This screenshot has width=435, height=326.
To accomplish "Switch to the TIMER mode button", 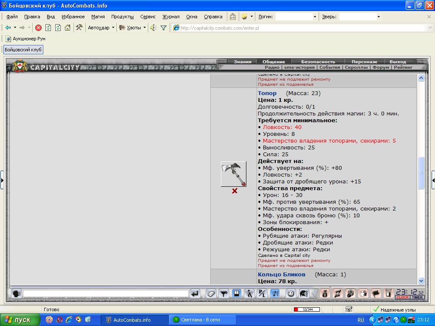I will [x=417, y=297].
